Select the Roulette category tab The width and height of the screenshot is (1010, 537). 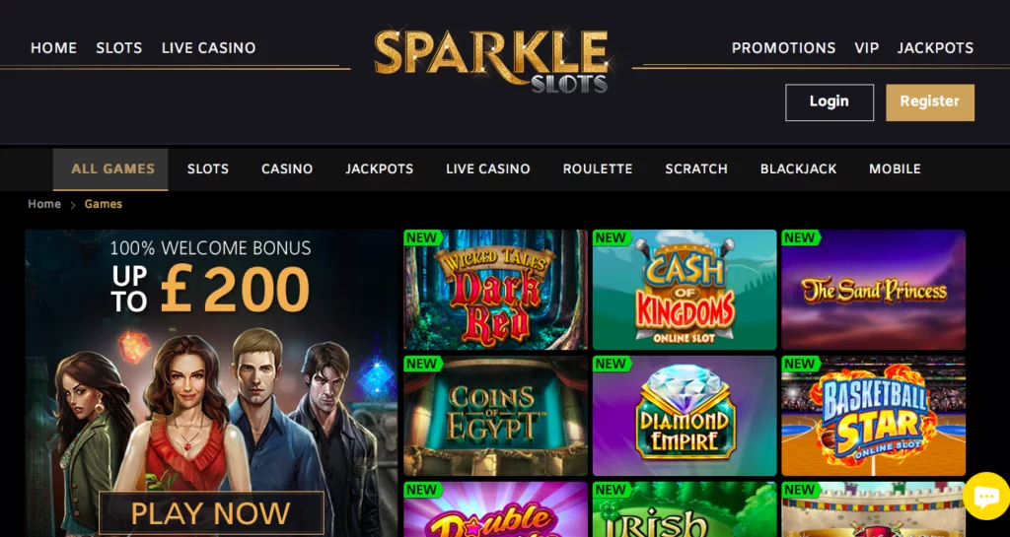pyautogui.click(x=597, y=169)
